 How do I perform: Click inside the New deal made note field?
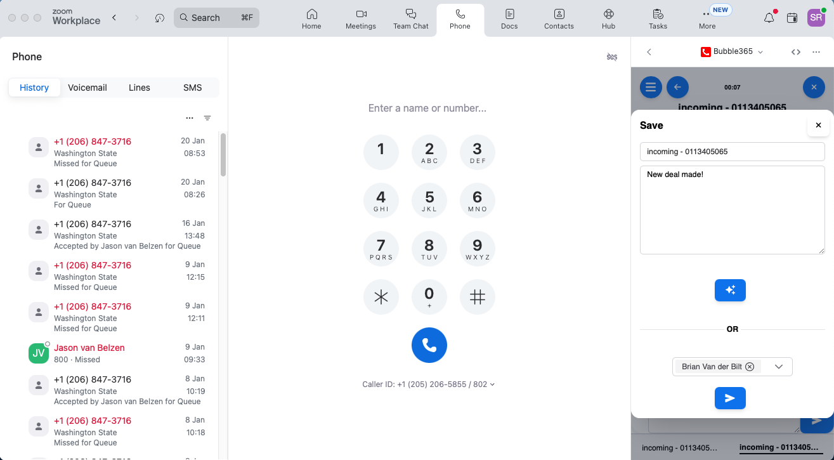coord(732,209)
